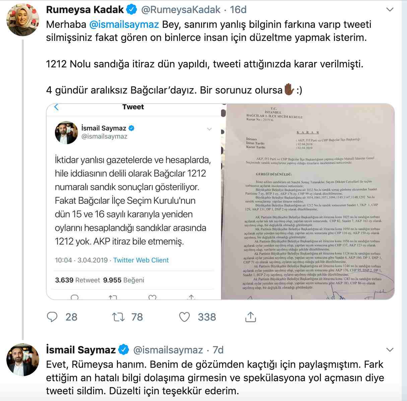Open share options for Rumeysa's tweet

point(251,317)
